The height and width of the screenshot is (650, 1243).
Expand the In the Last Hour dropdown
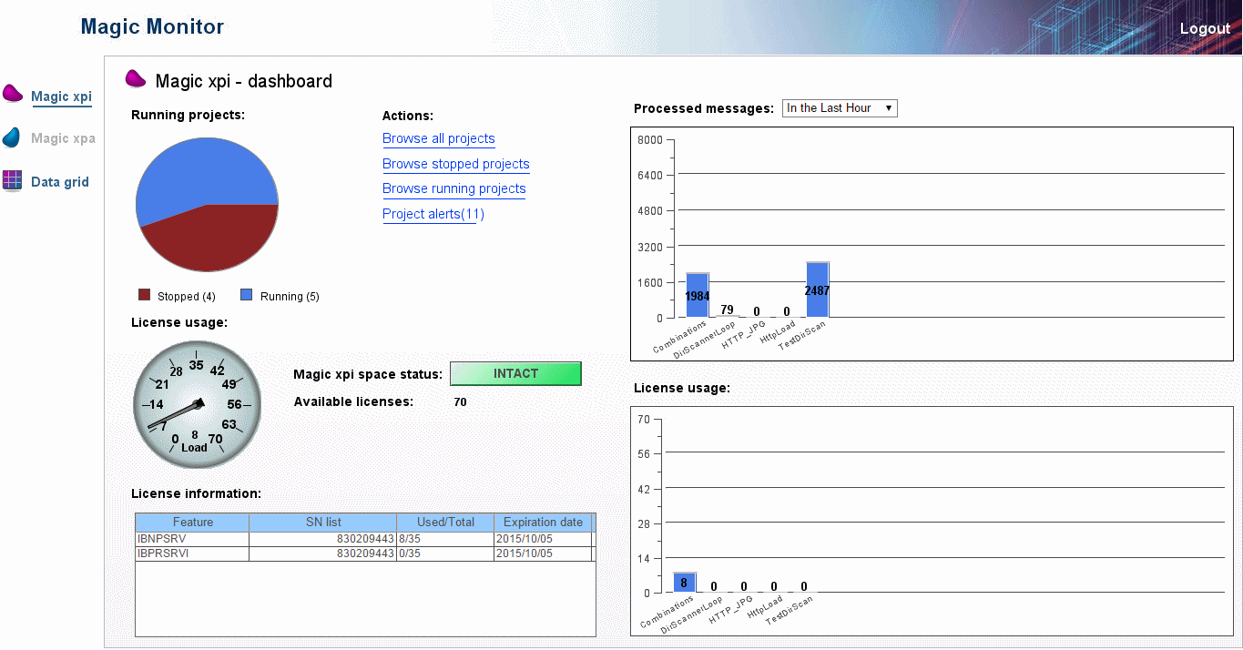tap(840, 108)
